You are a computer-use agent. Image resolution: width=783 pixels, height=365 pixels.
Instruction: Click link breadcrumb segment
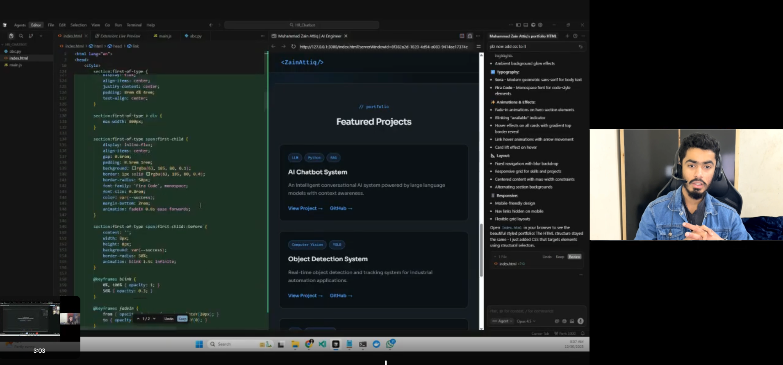[x=136, y=46]
